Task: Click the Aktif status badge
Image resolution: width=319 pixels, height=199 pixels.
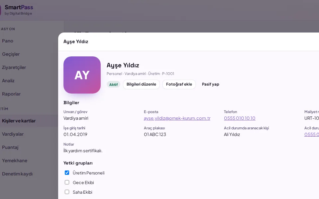Action: pyautogui.click(x=114, y=85)
